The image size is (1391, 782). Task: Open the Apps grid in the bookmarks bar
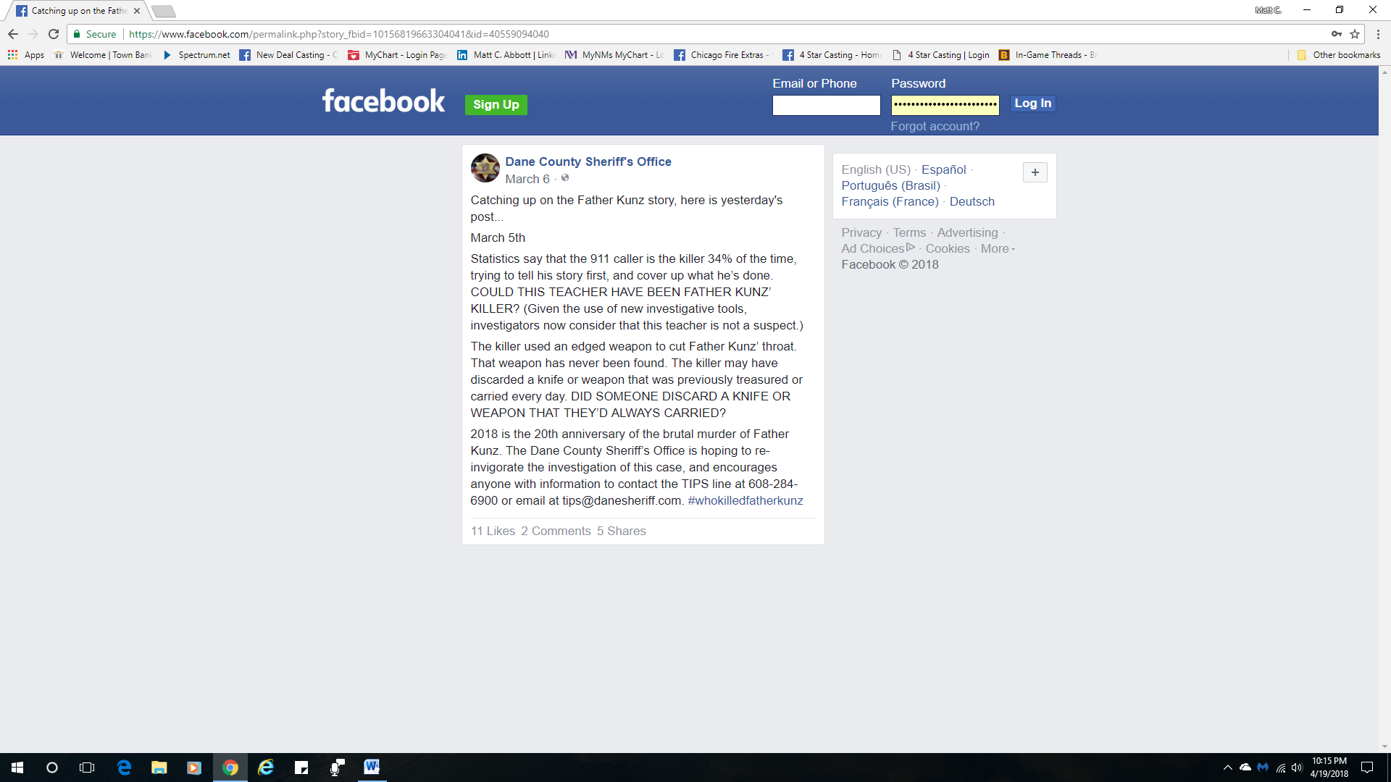click(x=26, y=55)
